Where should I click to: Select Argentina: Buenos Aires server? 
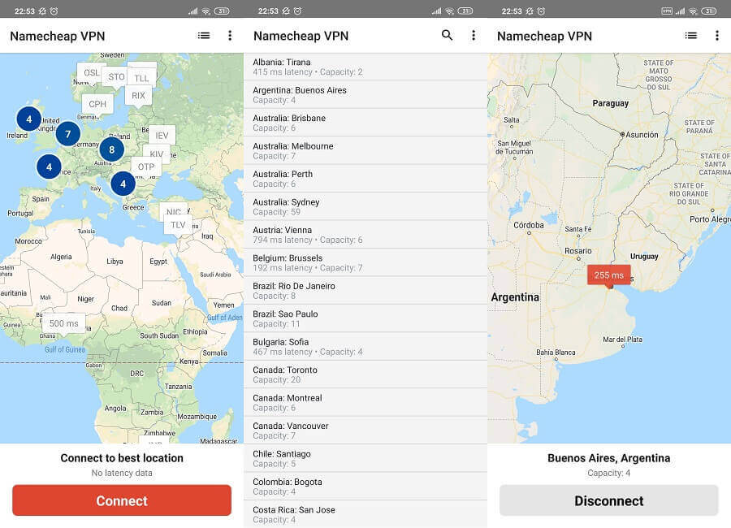(365, 95)
